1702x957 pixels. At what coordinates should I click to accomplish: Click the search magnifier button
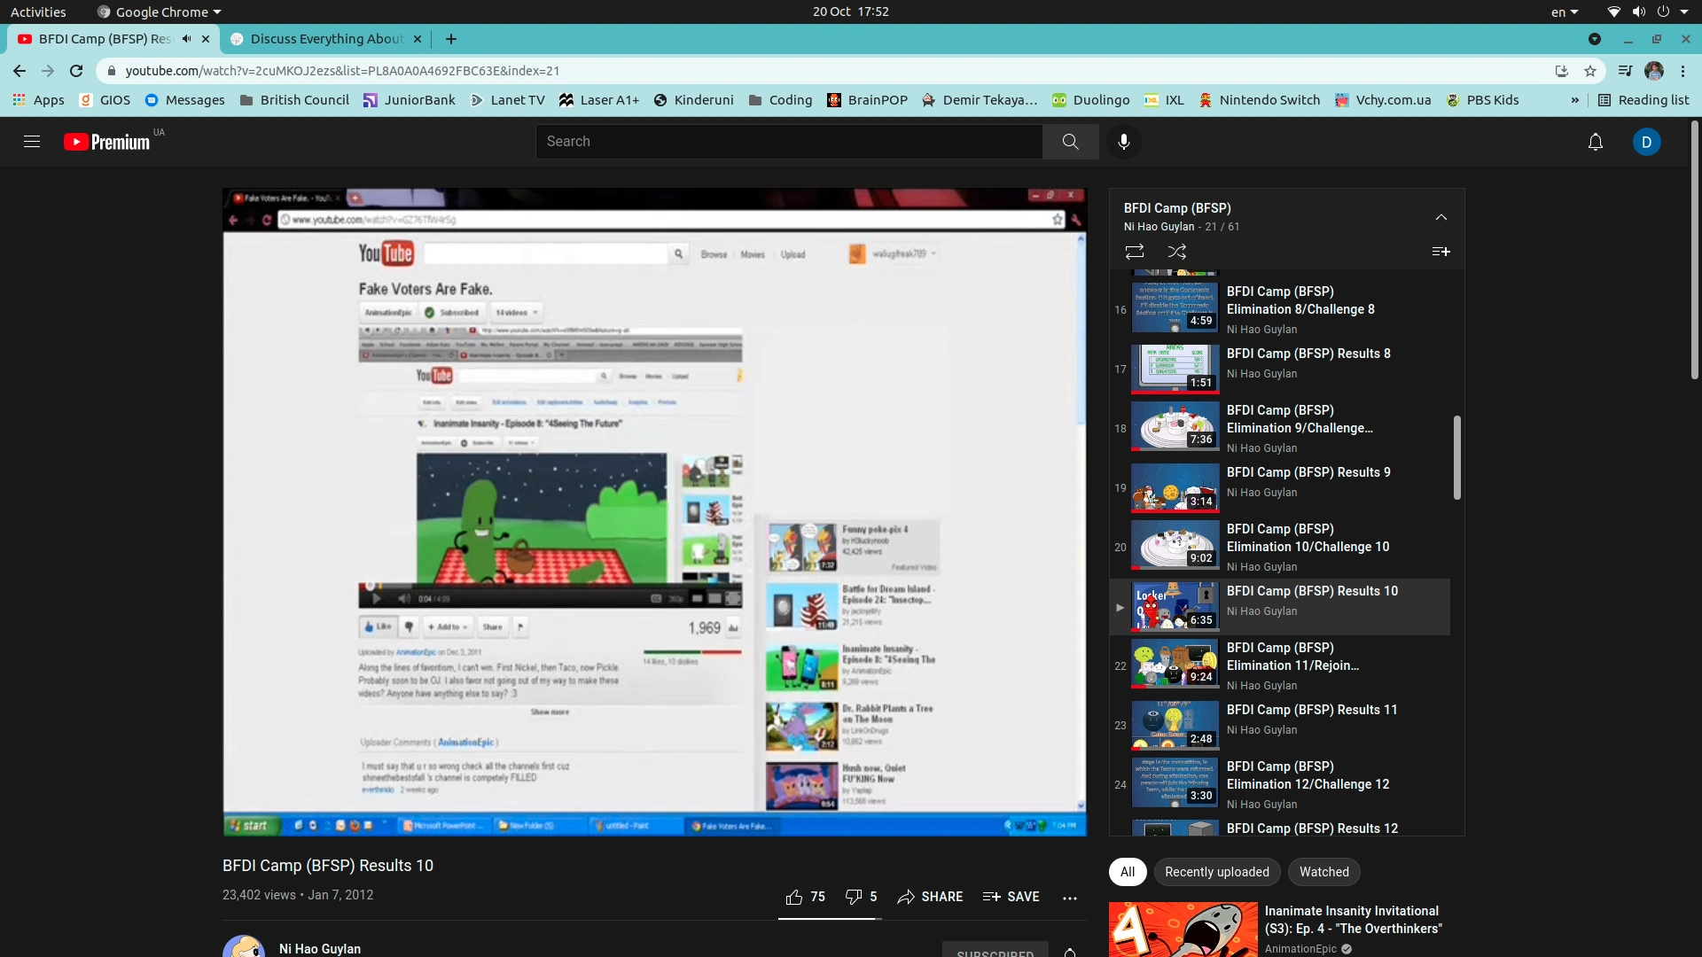coord(1070,142)
